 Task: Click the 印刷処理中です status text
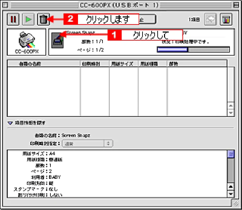click(x=186, y=42)
